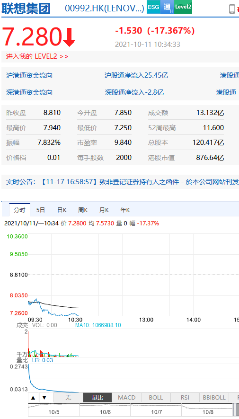This screenshot has width=239, height=419.
Task: Click the timestamp 2021-10-11 10:34:33
Action: click(x=148, y=44)
